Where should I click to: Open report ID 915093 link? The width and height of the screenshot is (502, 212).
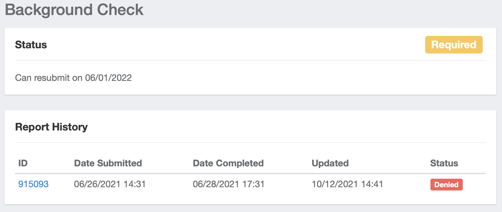point(33,184)
